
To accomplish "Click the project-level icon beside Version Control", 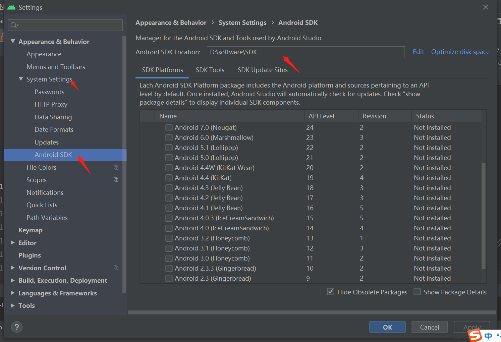I will click(116, 268).
